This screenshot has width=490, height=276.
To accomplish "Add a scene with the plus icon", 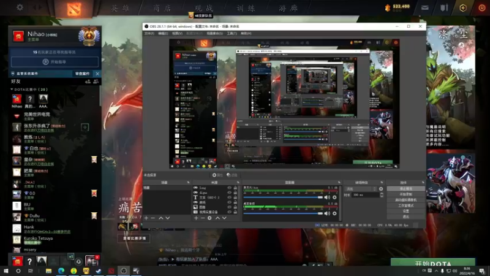I will point(146,218).
